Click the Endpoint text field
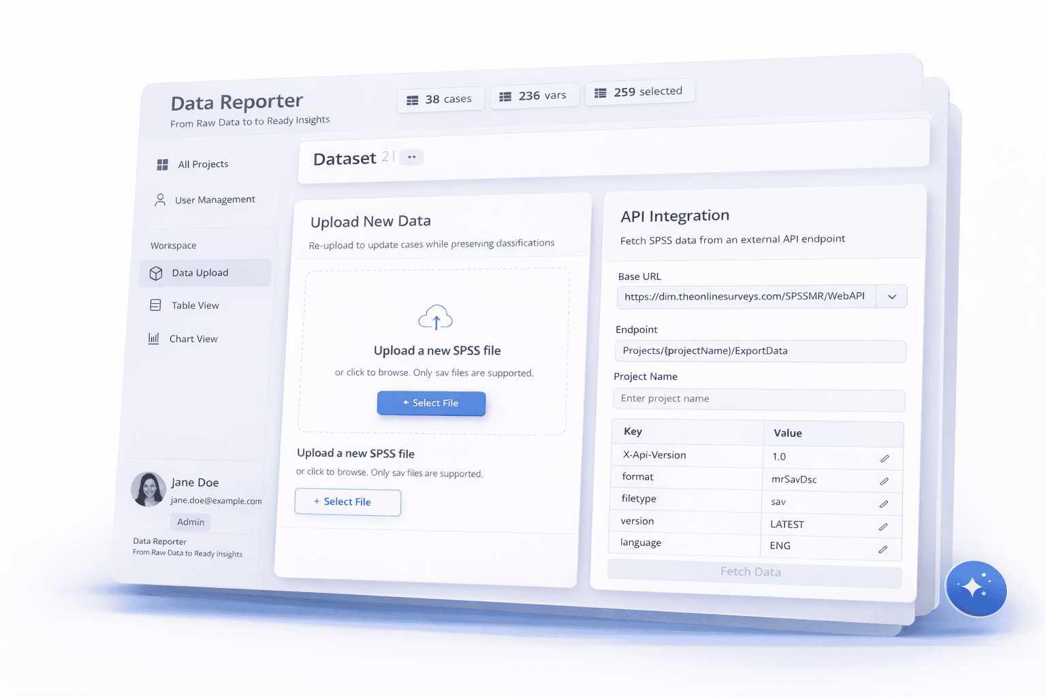 click(x=759, y=351)
